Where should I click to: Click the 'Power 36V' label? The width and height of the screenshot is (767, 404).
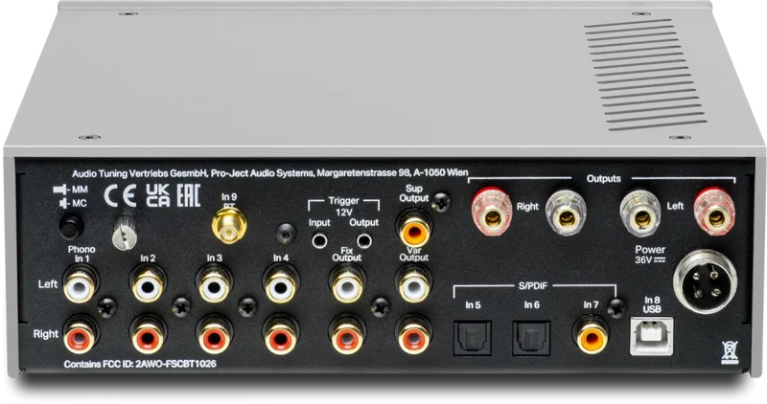(x=651, y=255)
